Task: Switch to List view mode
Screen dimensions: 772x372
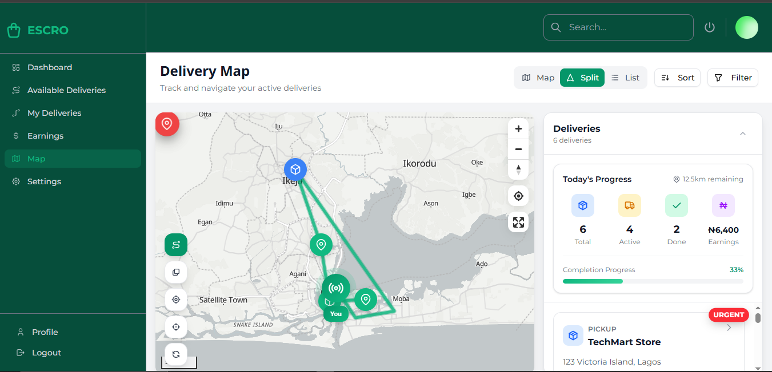Action: [x=625, y=78]
